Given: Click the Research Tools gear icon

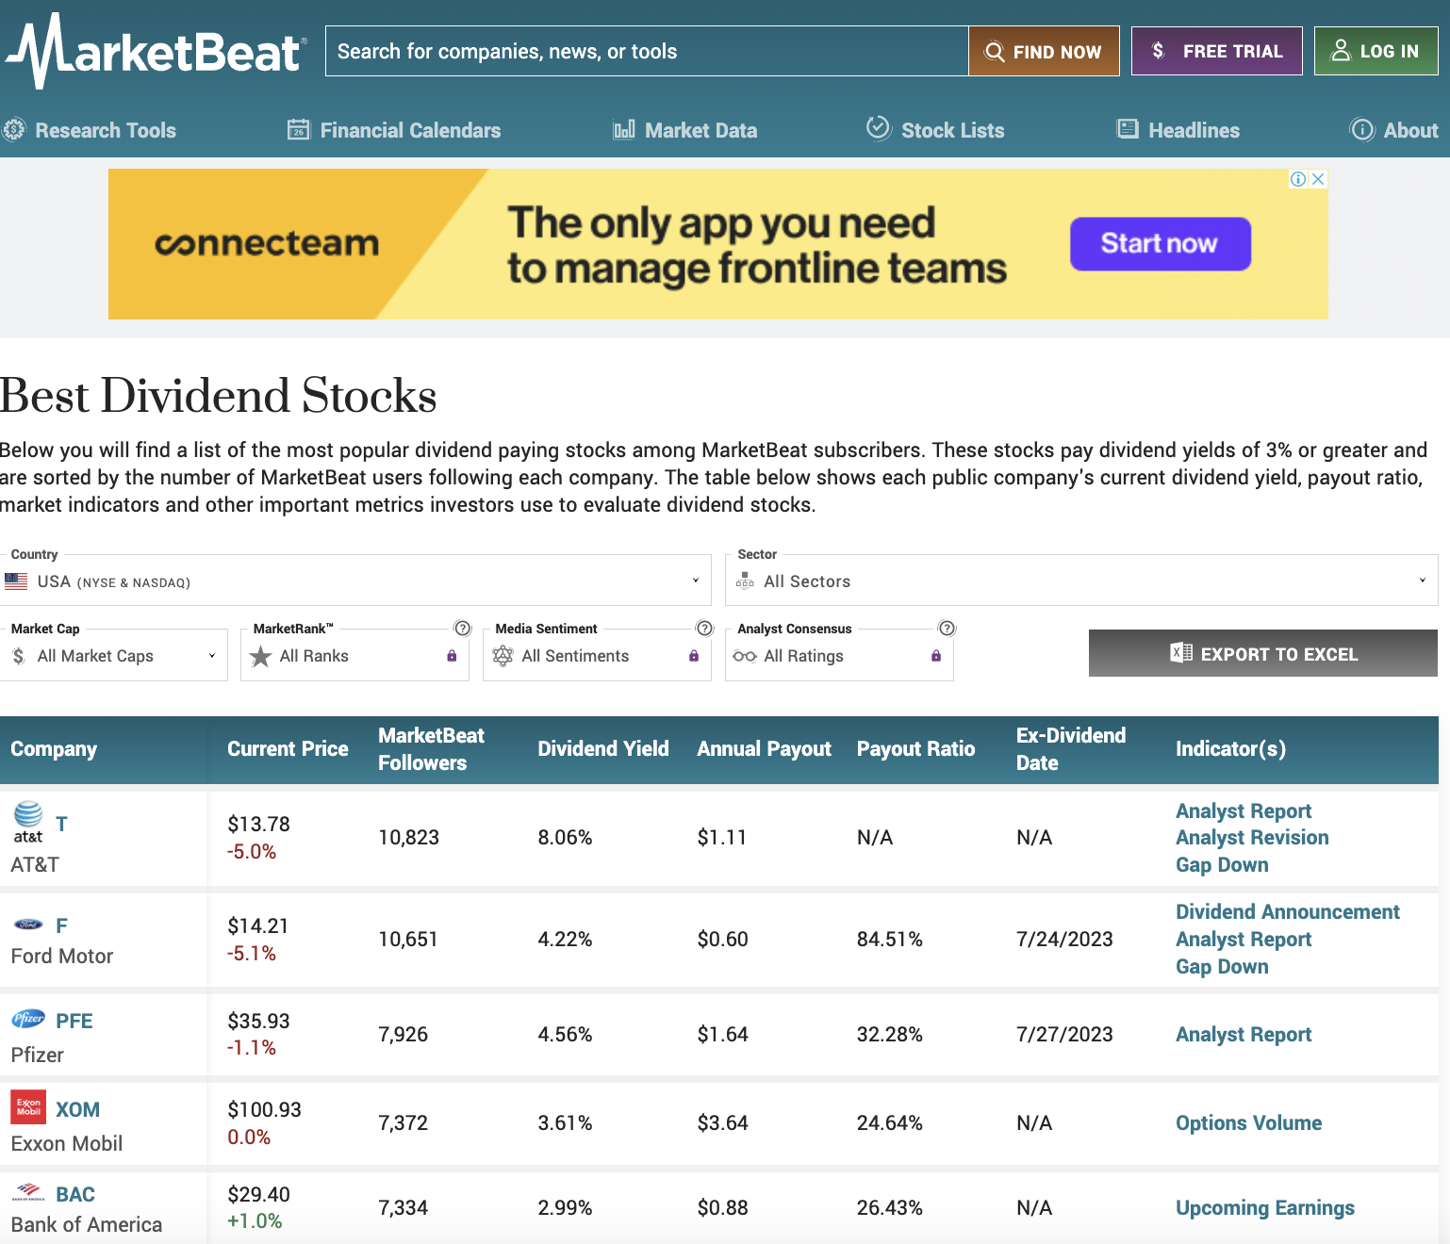Looking at the screenshot, I should tap(14, 130).
